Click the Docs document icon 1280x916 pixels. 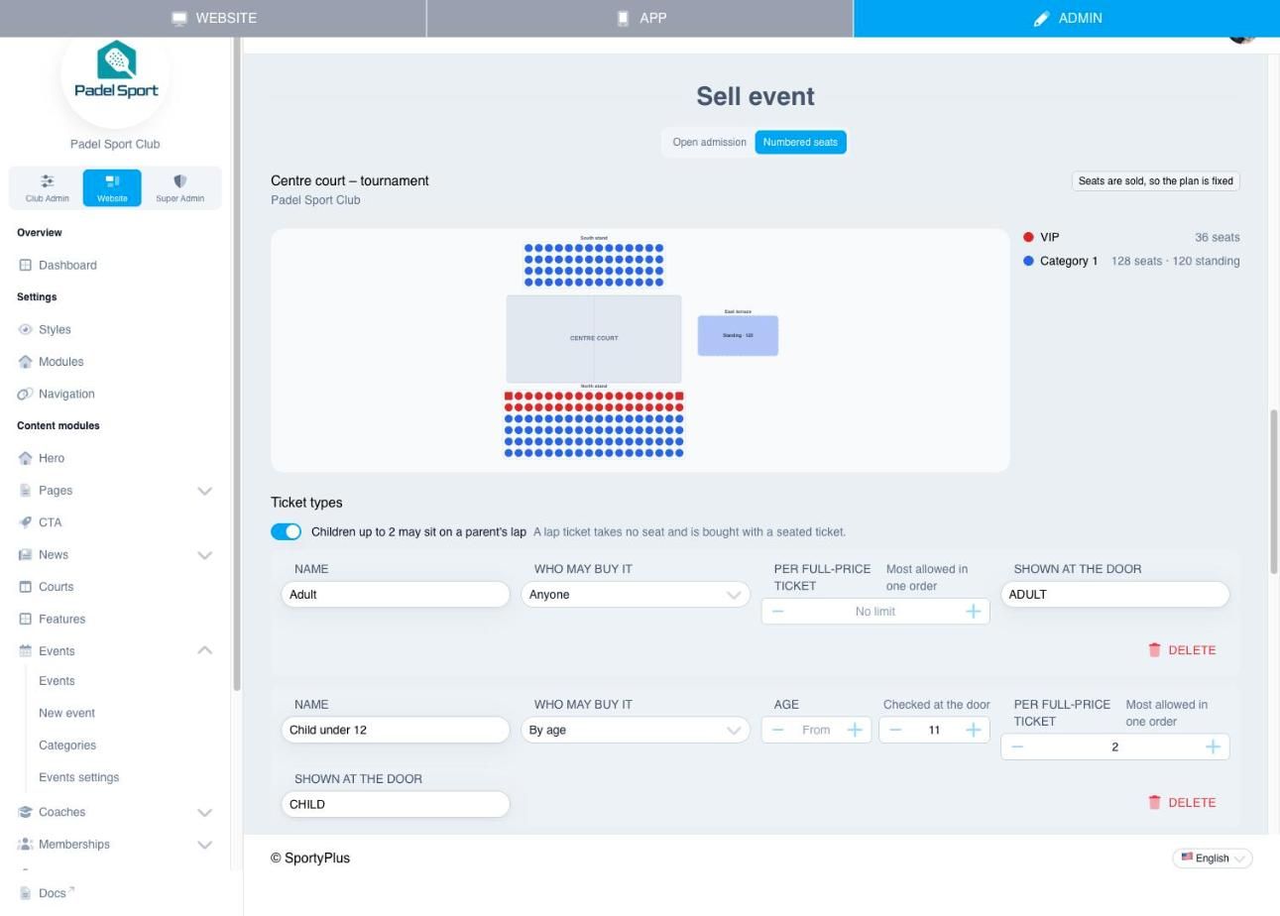[26, 893]
